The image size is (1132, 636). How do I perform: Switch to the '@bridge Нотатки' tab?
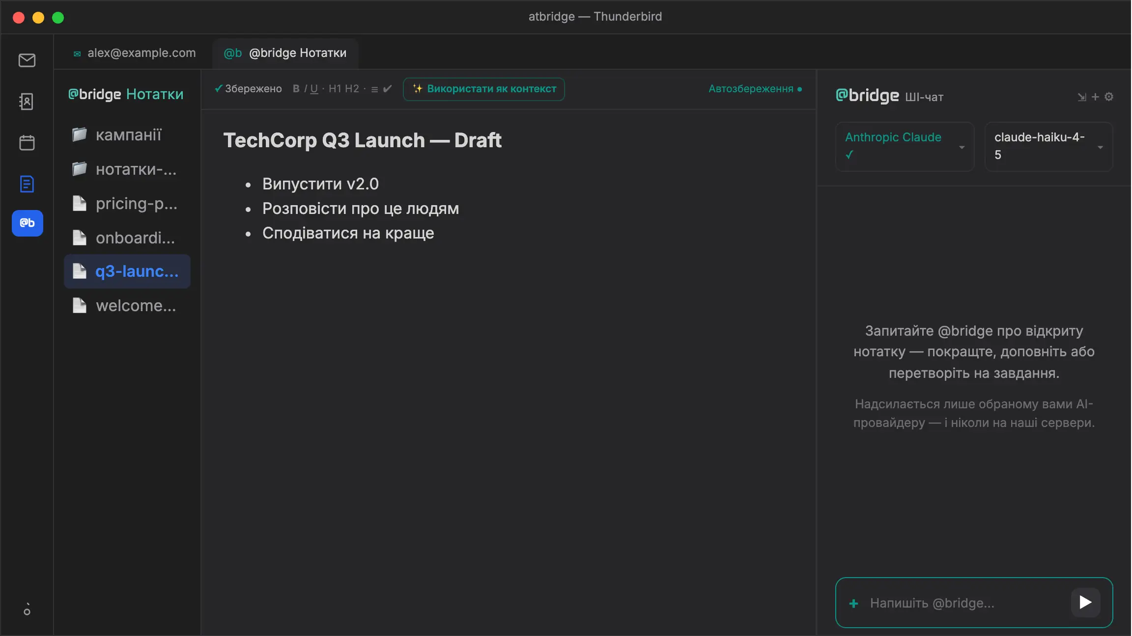click(x=285, y=53)
